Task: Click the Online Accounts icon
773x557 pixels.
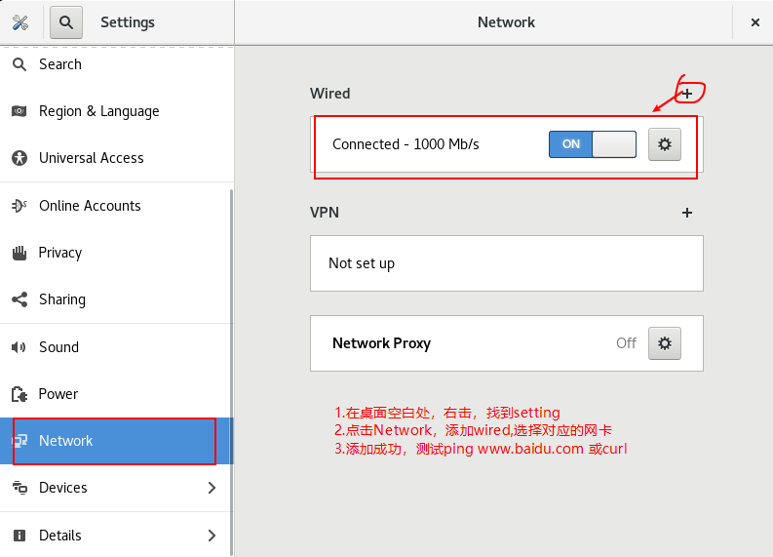Action: (x=19, y=205)
